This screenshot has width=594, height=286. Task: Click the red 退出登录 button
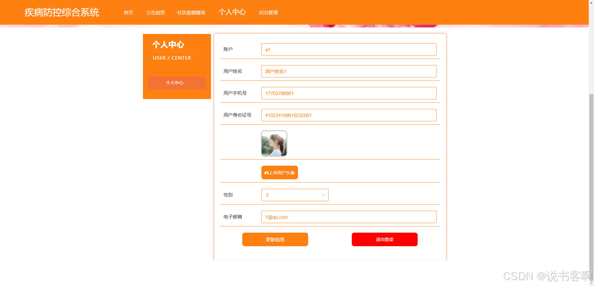(385, 239)
